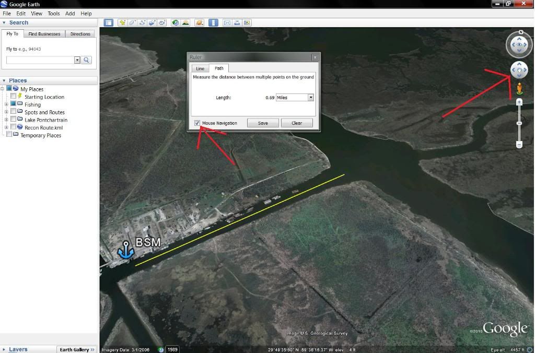535x353 pixels.
Task: Select the Recon Route.kml item
Action: 44,127
